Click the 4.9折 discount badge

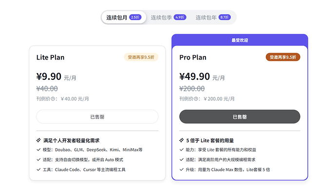pyautogui.click(x=180, y=17)
